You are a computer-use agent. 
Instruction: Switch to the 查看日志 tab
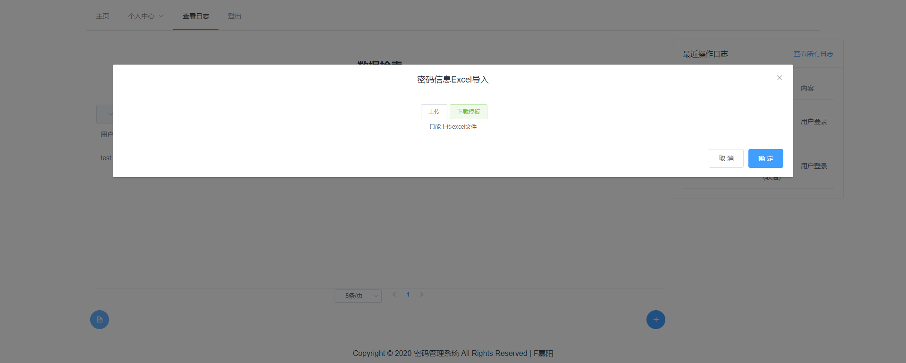(x=196, y=16)
